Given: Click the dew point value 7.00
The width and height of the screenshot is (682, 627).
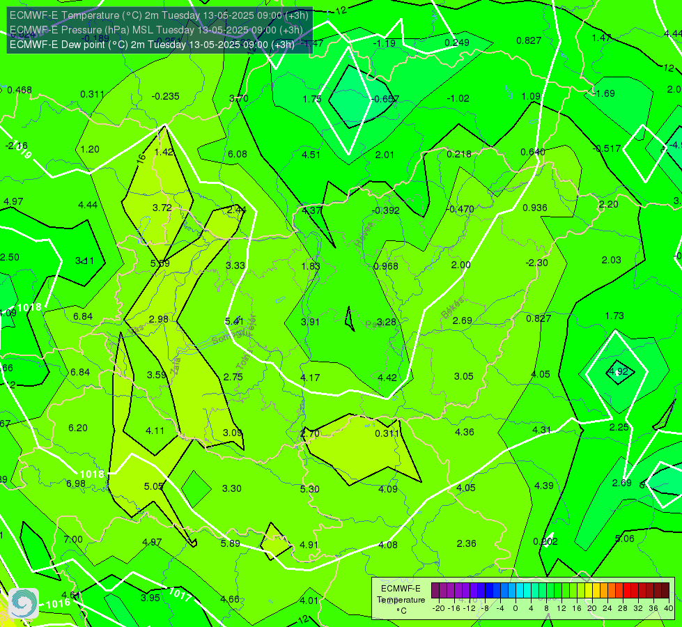Looking at the screenshot, I should (73, 539).
